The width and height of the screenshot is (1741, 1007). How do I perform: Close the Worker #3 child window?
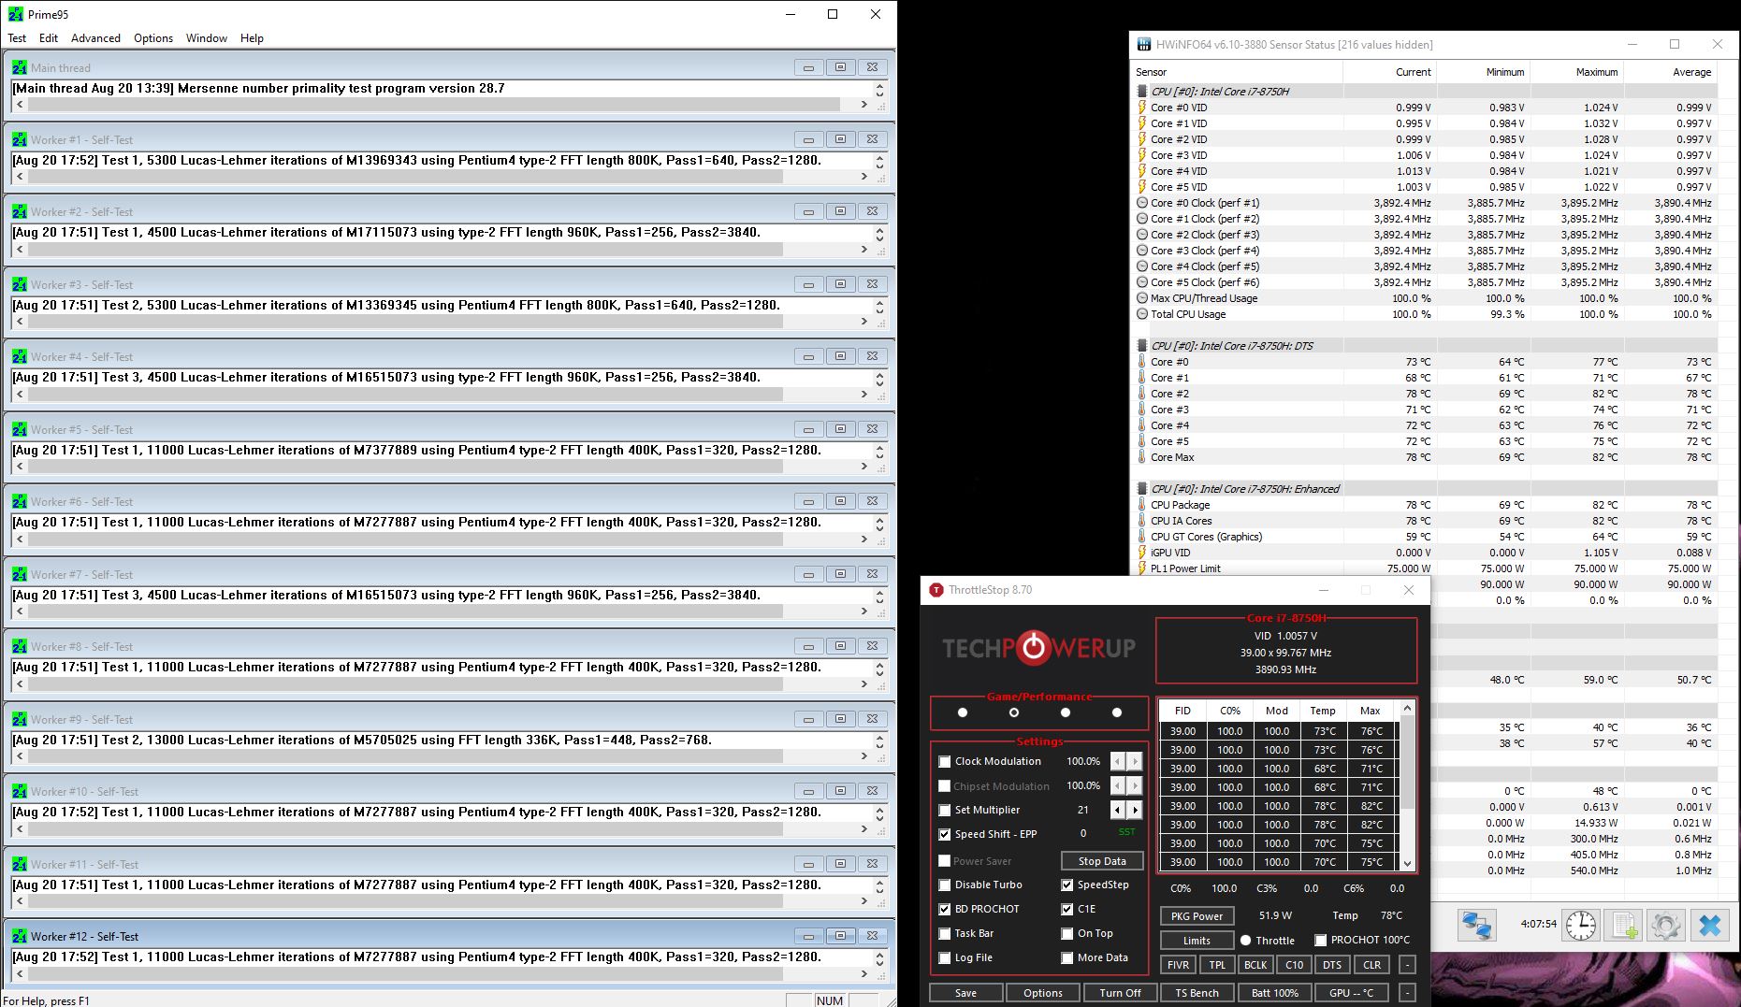(872, 284)
